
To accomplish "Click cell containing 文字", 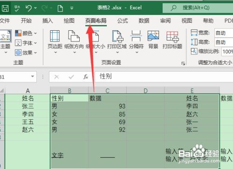I will click(69, 155).
